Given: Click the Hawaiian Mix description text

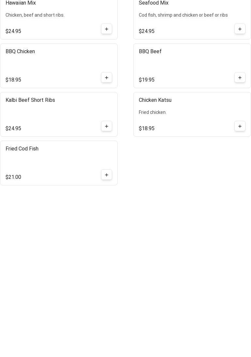Looking at the screenshot, I should [35, 15].
